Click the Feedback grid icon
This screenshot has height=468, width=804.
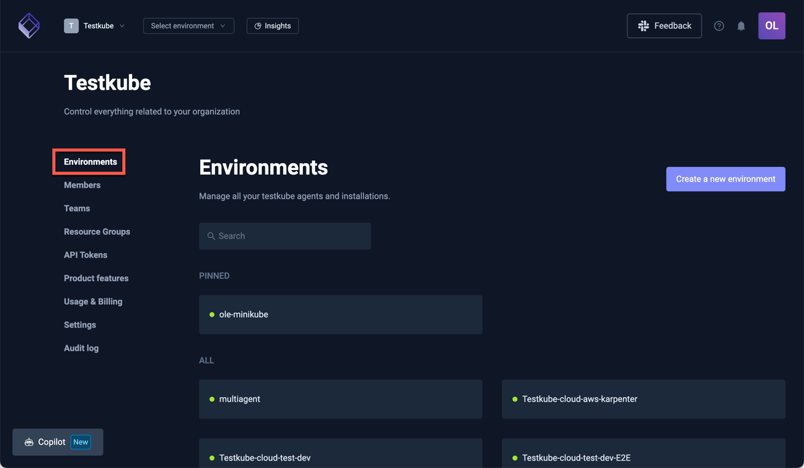(x=642, y=26)
